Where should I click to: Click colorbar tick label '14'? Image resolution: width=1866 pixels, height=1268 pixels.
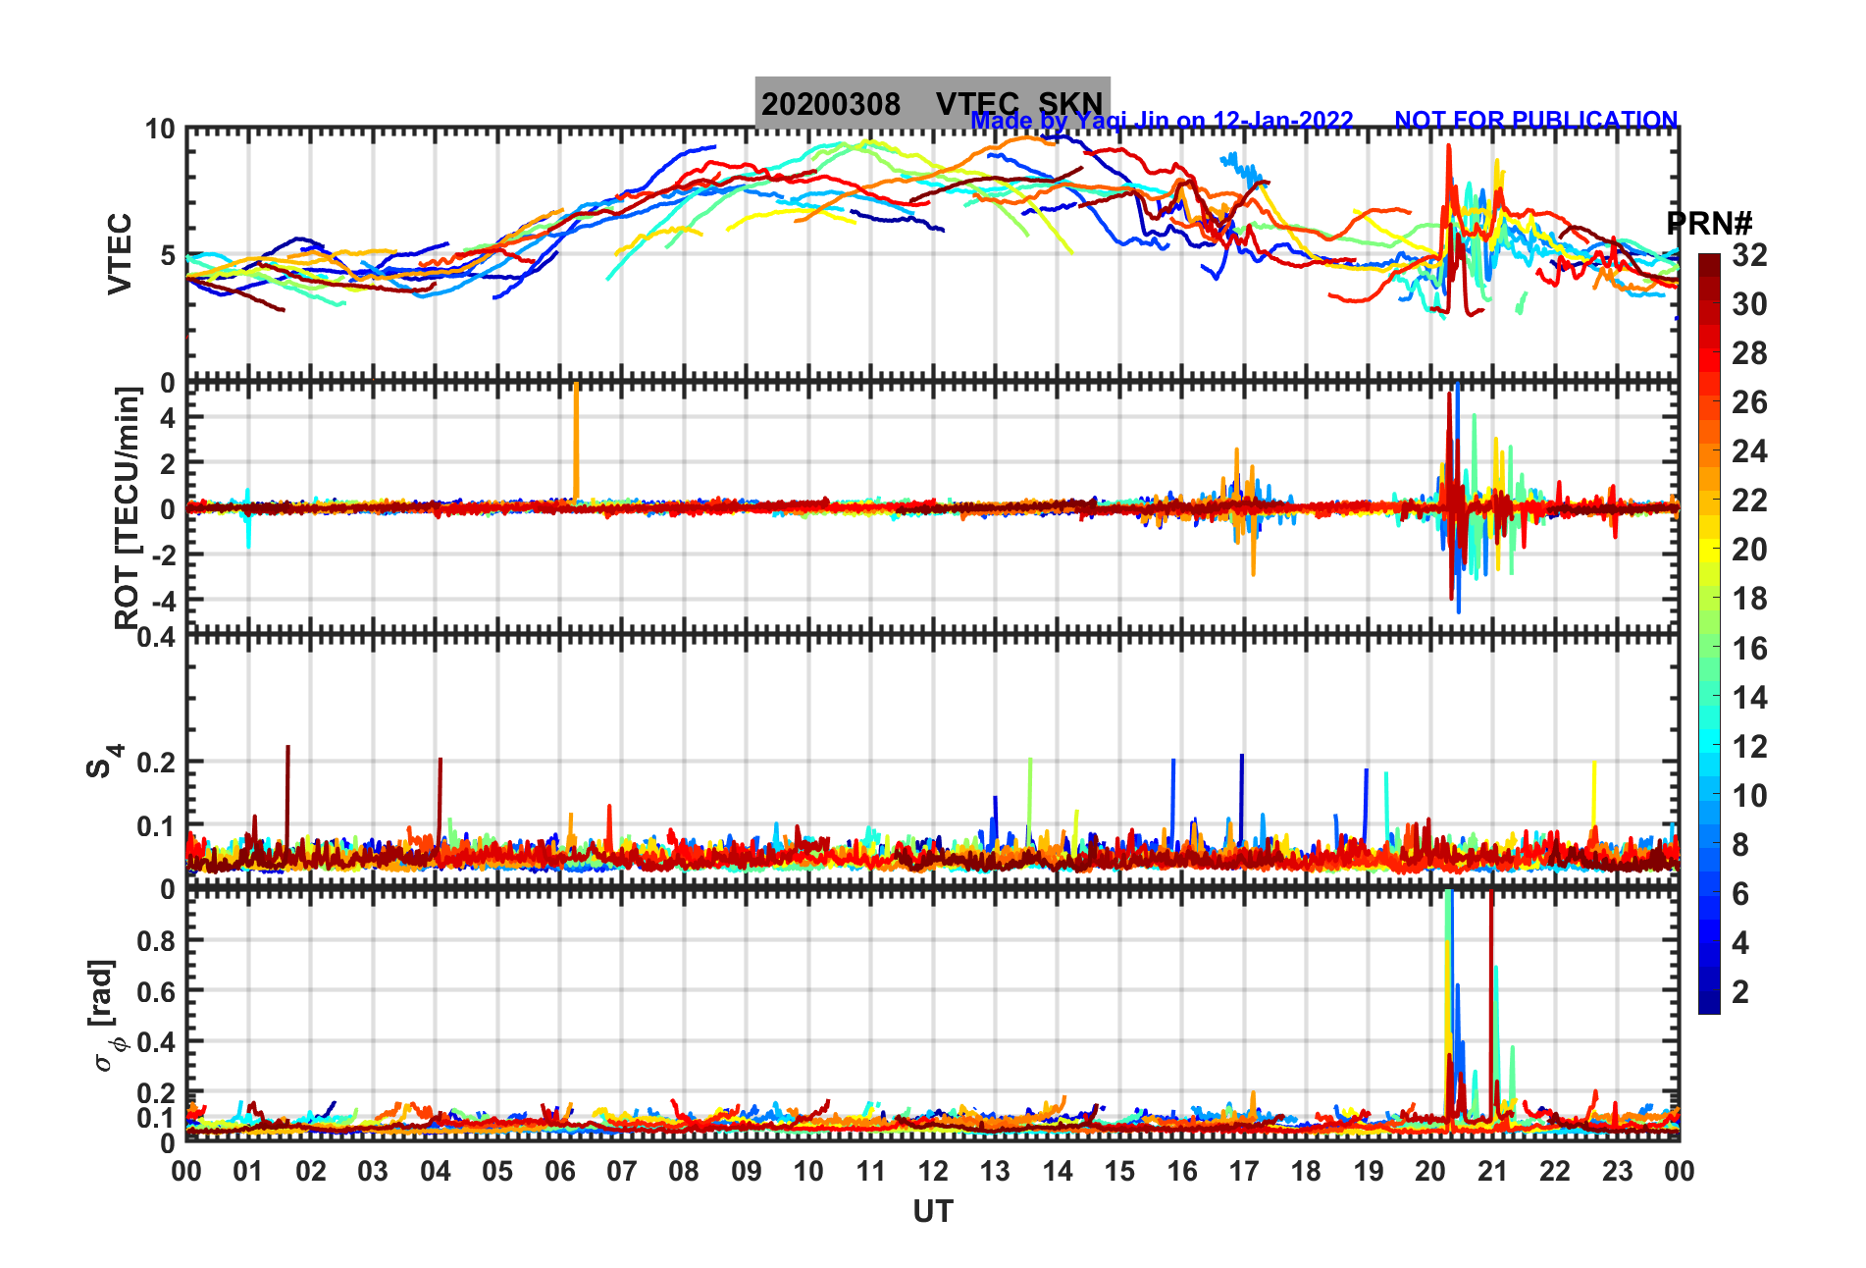[1750, 698]
